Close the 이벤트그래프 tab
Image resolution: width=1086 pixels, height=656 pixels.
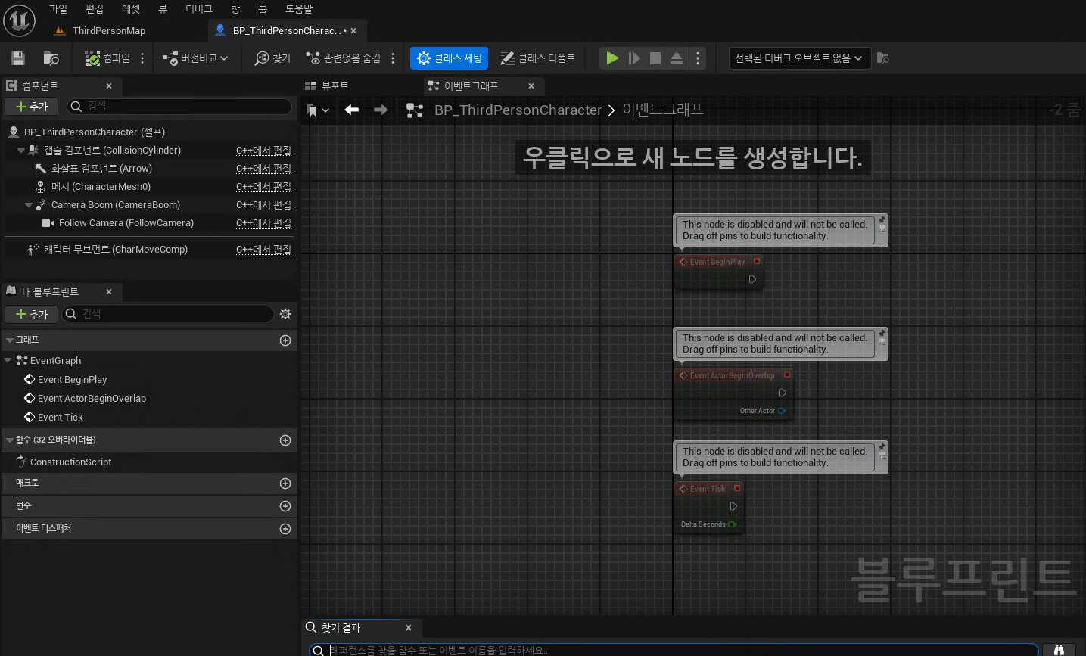pos(531,86)
